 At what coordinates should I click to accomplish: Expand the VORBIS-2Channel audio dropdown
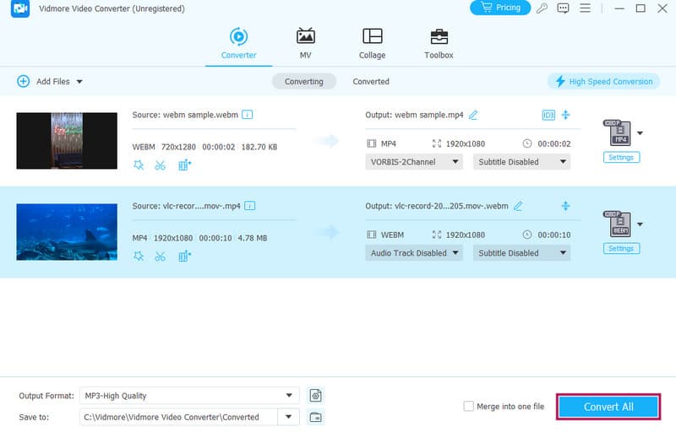415,162
